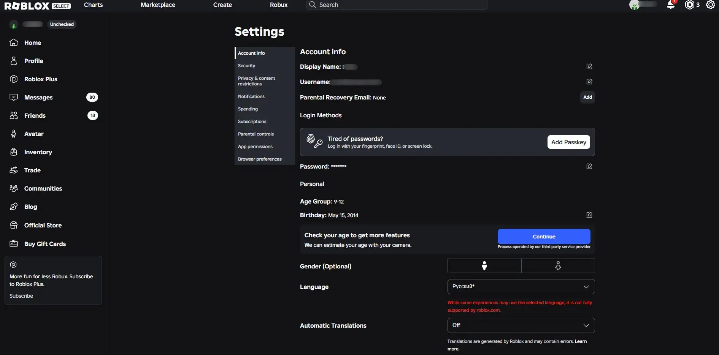Open Charts in the top navigation
This screenshot has height=355, width=719.
coord(93,5)
